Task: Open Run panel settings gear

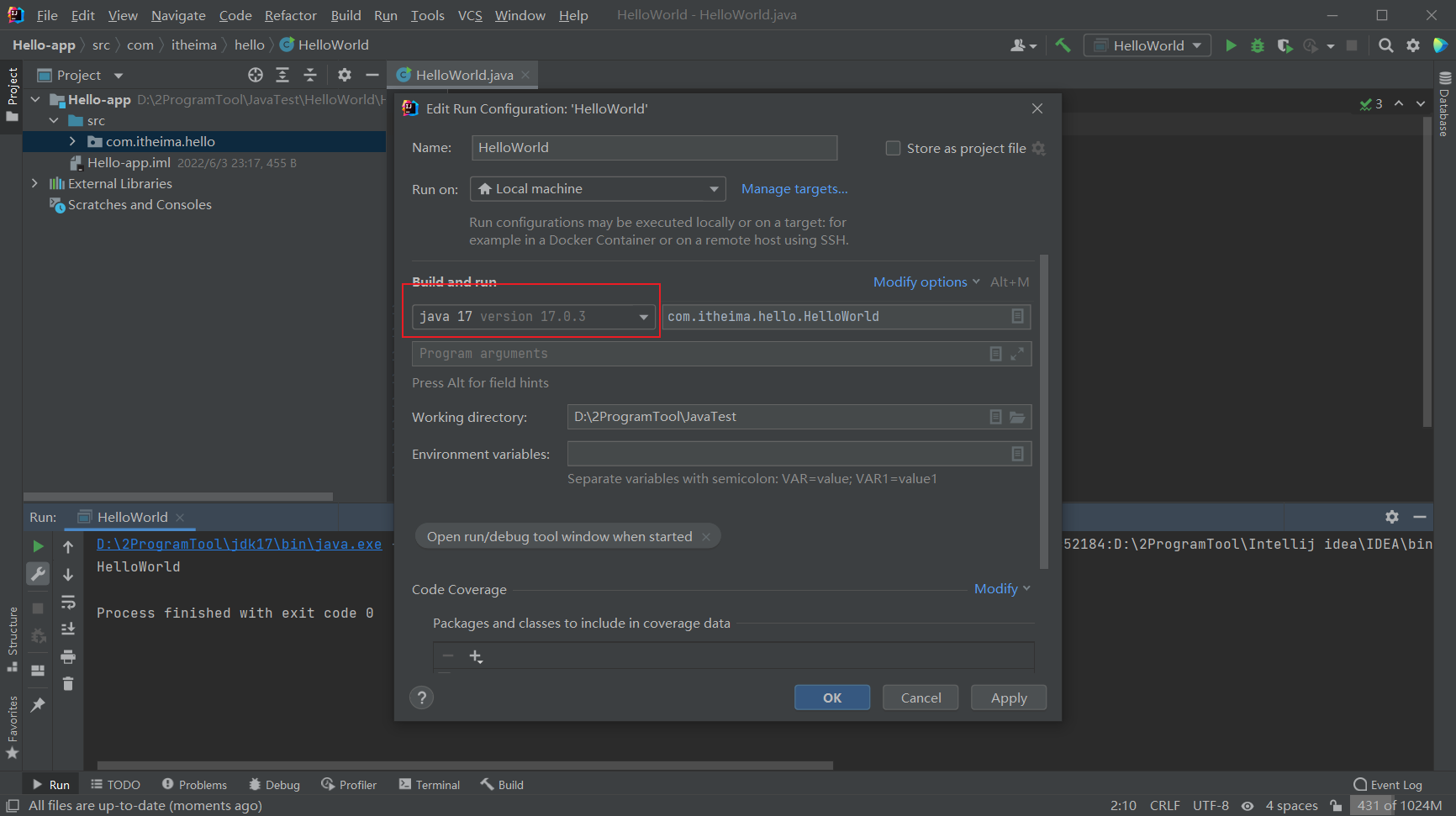Action: (1392, 517)
